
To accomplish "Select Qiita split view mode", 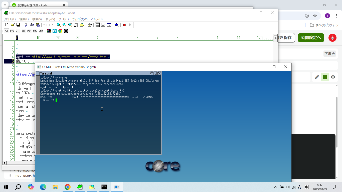I will click(x=325, y=77).
